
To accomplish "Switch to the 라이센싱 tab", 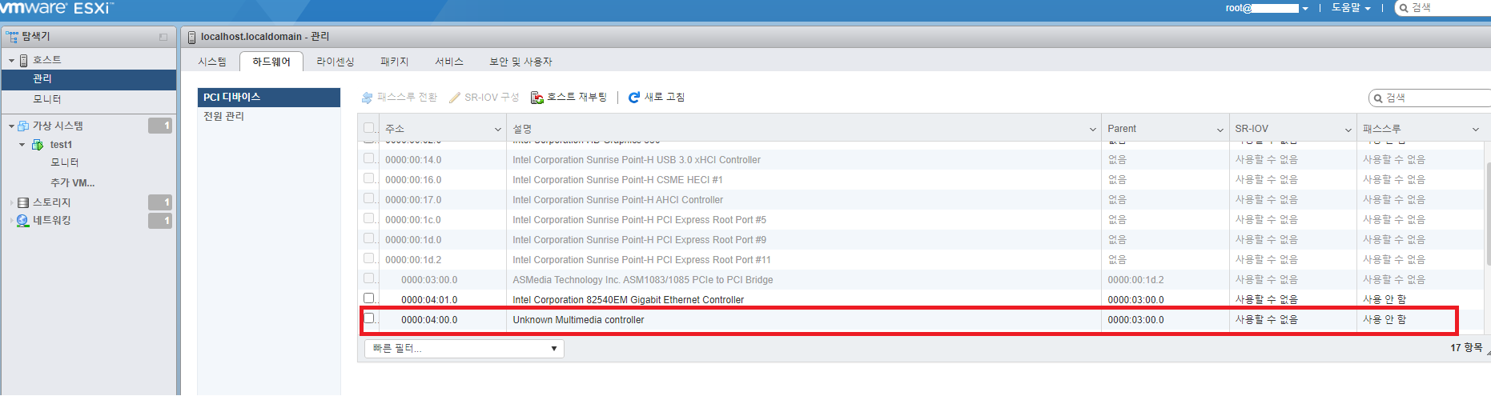I will [x=336, y=62].
